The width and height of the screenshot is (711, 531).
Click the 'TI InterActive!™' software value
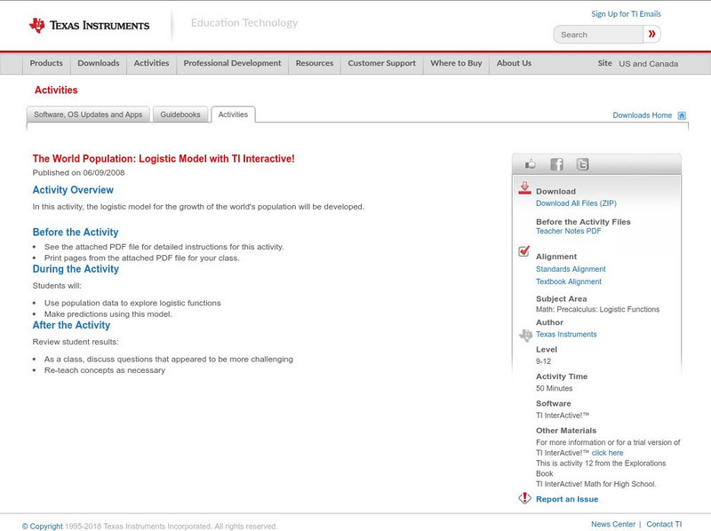(563, 416)
